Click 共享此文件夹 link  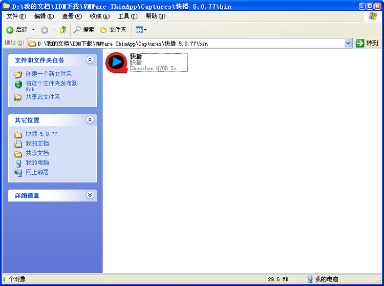(43, 97)
